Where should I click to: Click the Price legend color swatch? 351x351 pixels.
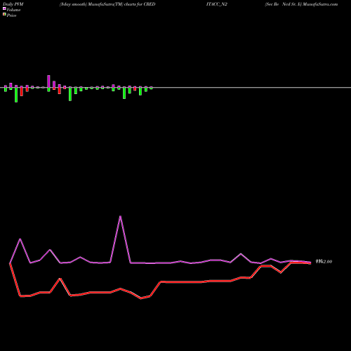4,14
